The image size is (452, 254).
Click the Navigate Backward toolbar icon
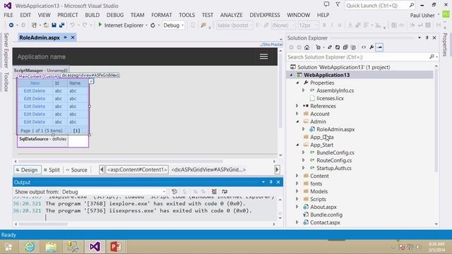click(11, 25)
